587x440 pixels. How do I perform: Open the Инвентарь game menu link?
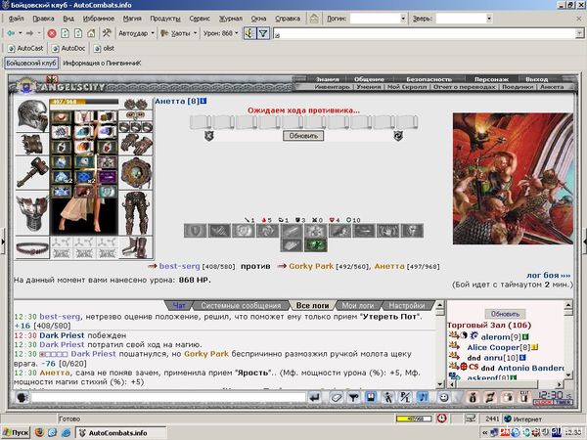(332, 87)
